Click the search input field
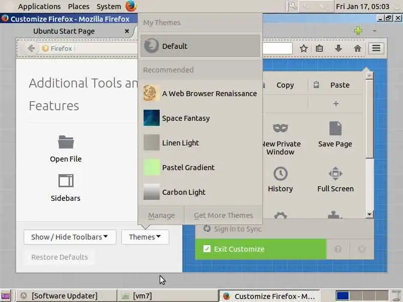The width and height of the screenshot is (403, 302). click(x=278, y=48)
